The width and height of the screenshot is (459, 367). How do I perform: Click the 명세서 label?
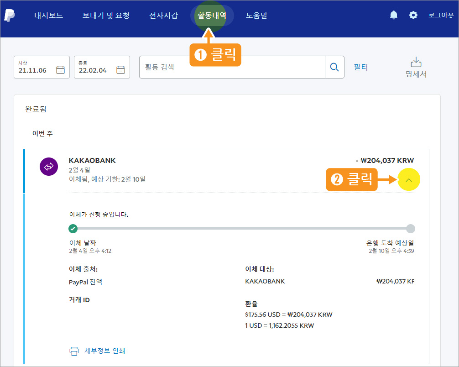pos(416,74)
